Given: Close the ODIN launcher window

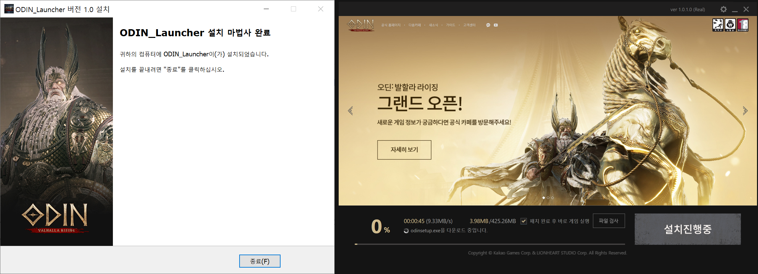Looking at the screenshot, I should click(x=746, y=9).
